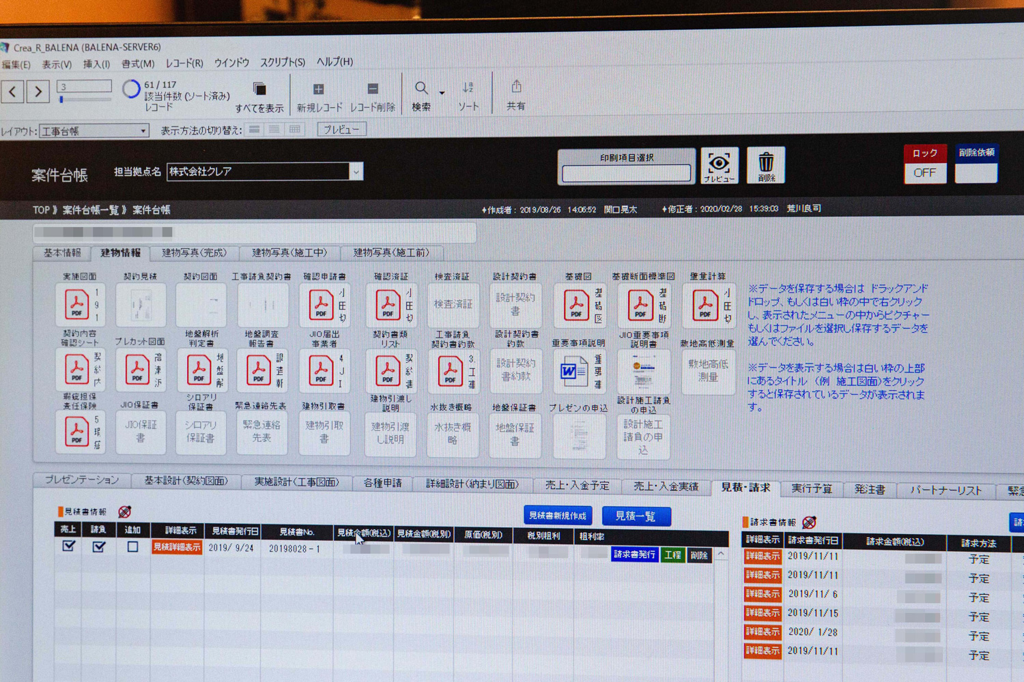The image size is (1024, 682).
Task: Open the dropdown arrow beside 検索
Action: 442,93
